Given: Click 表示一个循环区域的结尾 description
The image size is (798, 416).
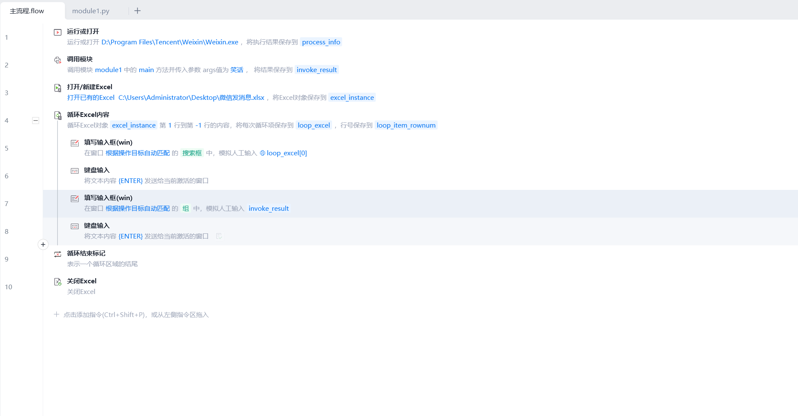Looking at the screenshot, I should (102, 264).
